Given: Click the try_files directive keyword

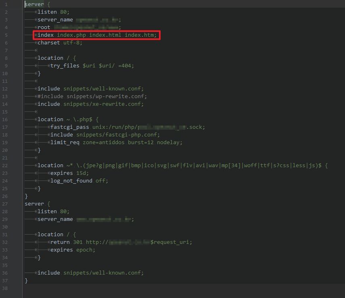Looking at the screenshot, I should pyautogui.click(x=65, y=66).
